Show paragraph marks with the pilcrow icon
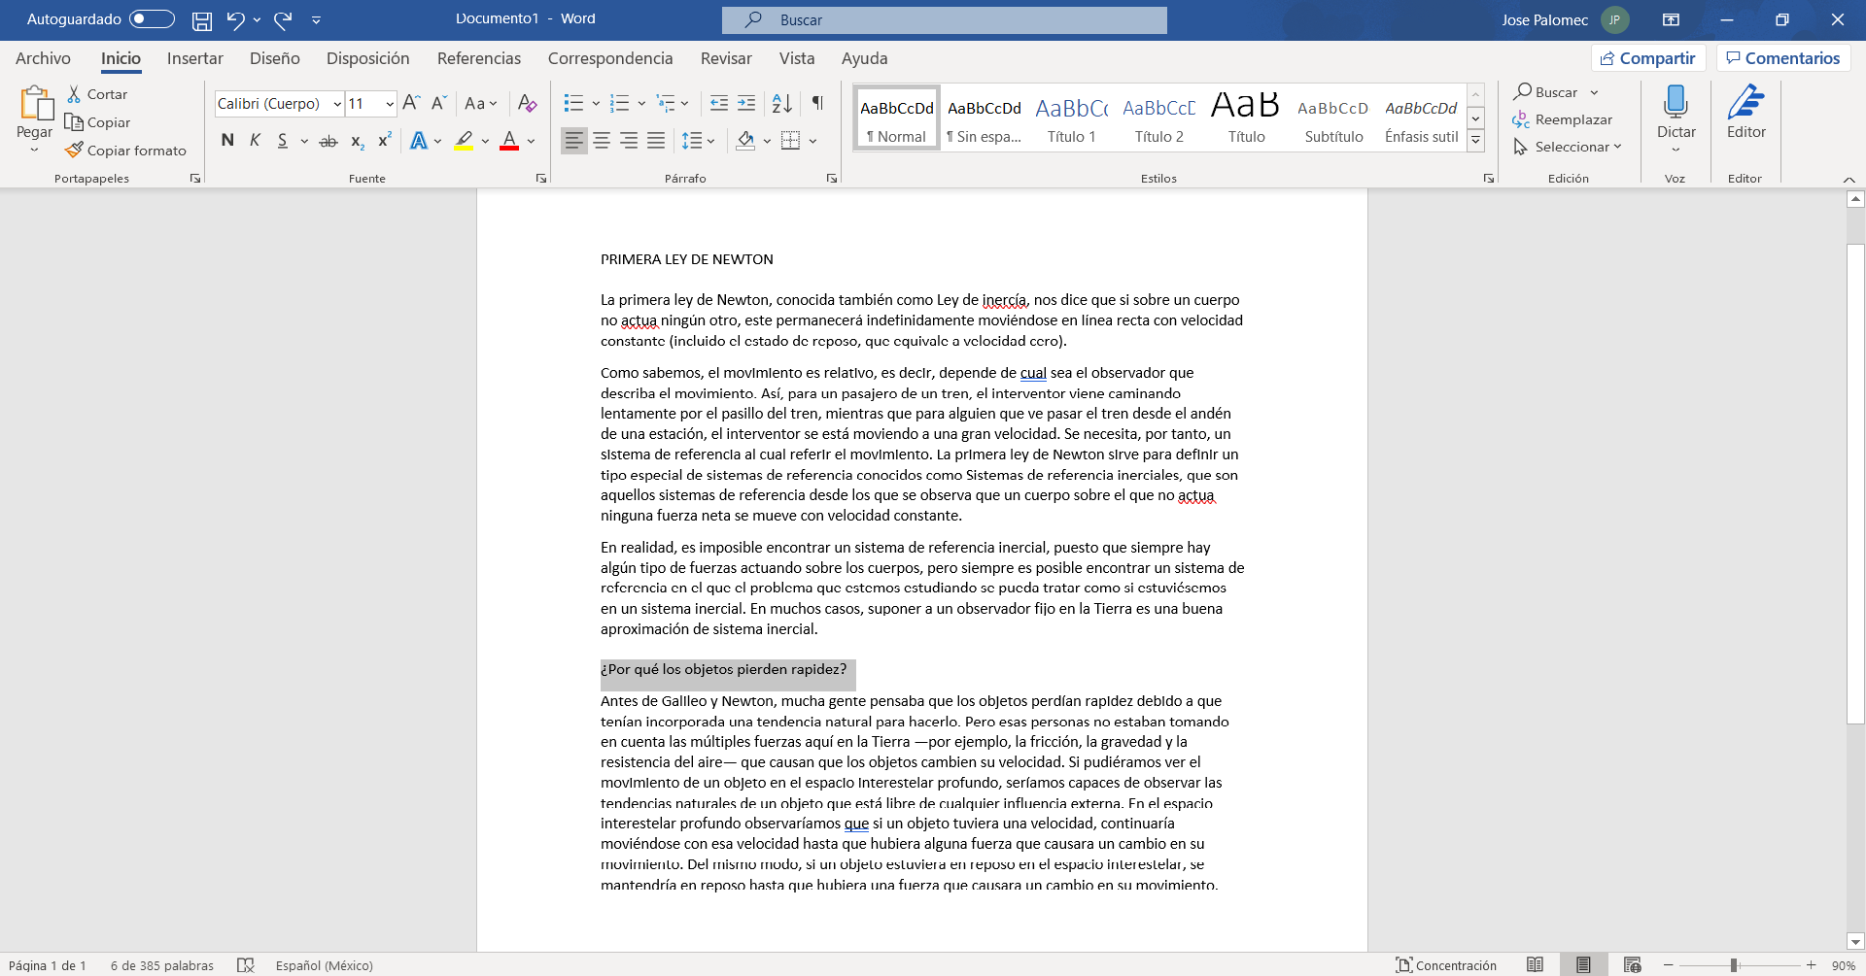The image size is (1866, 976). (817, 103)
